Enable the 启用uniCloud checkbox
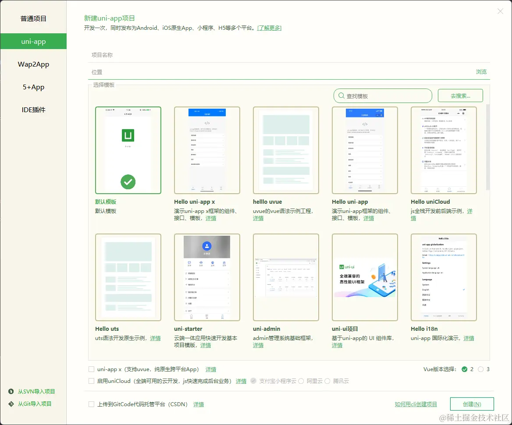The width and height of the screenshot is (512, 425). coord(92,381)
